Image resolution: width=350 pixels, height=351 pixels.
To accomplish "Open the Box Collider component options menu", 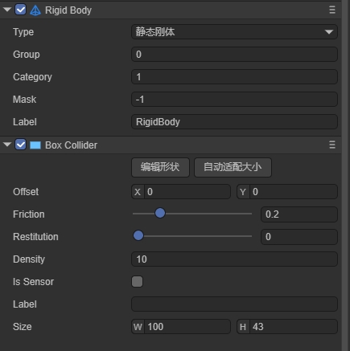I will tap(332, 145).
